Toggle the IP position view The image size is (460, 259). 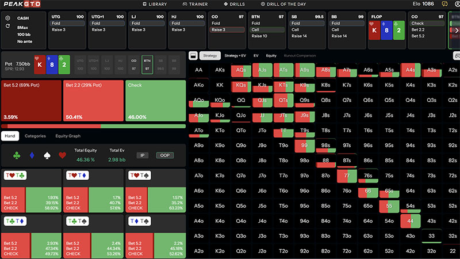144,155
